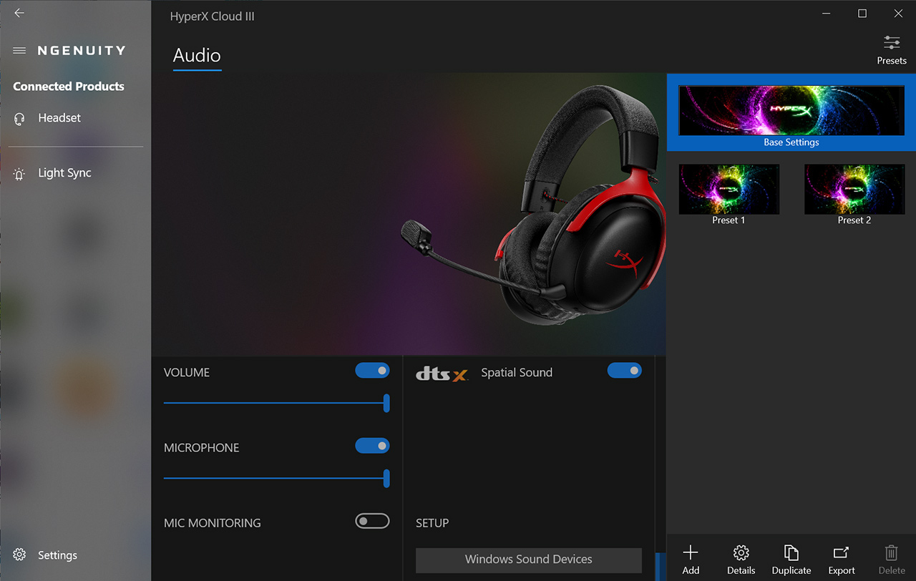Open the NGENUITY hamburger menu
916x581 pixels.
[19, 51]
